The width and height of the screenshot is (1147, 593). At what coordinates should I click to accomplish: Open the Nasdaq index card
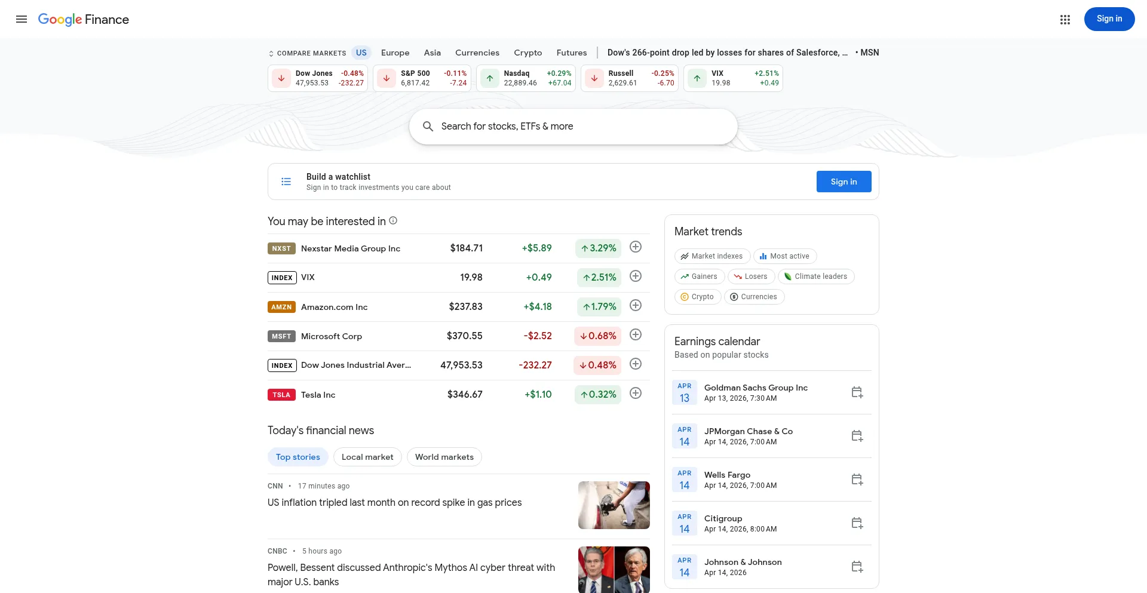[526, 78]
